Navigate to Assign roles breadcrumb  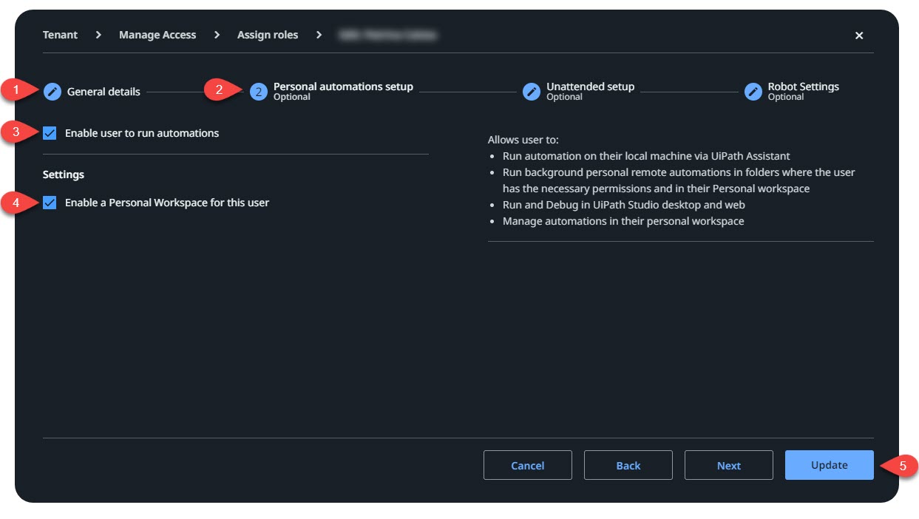click(x=268, y=35)
